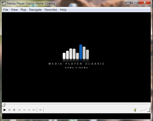Click the MPC-HC title bar app icon
Image resolution: width=153 pixels, height=121 pixels.
pos(4,3)
